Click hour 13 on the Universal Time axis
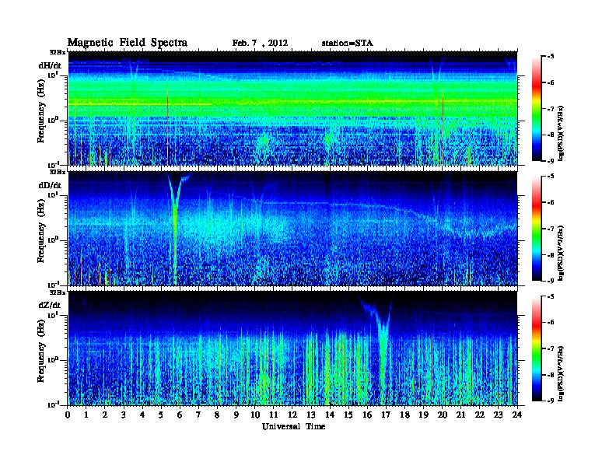This screenshot has width=616, height=476. [311, 415]
